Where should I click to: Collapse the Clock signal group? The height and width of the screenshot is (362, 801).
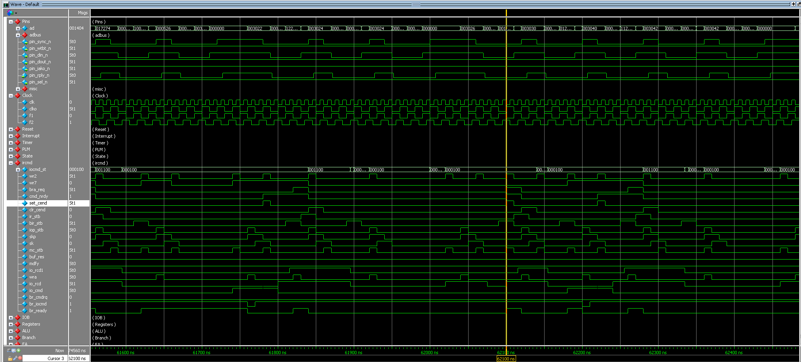tap(11, 96)
